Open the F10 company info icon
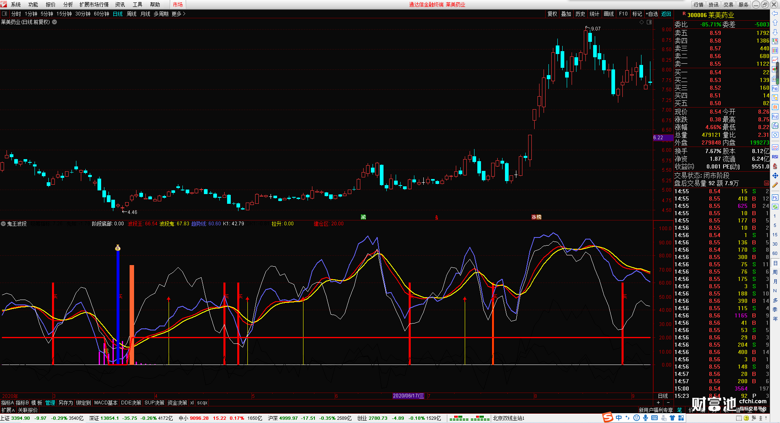This screenshot has height=423, width=780. pyautogui.click(x=775, y=88)
